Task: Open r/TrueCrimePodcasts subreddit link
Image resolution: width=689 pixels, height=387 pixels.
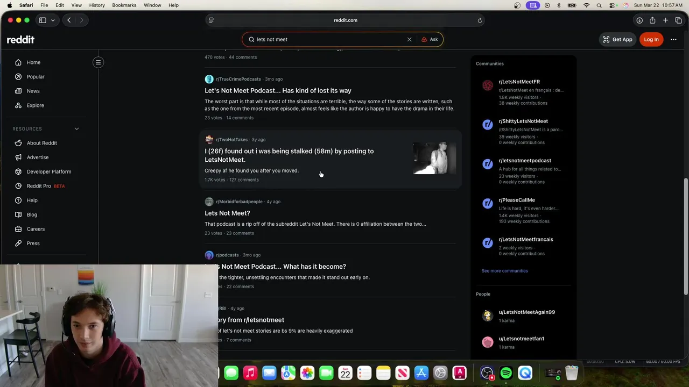Action: click(x=238, y=79)
